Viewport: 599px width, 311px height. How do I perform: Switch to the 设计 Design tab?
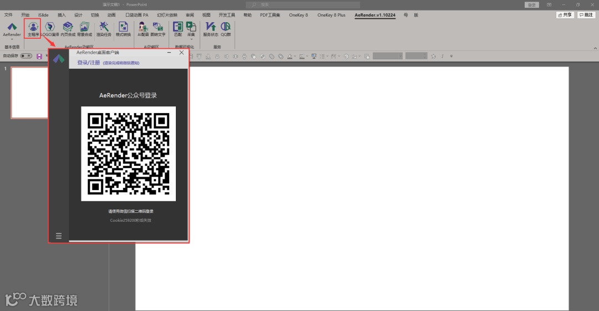coord(78,15)
